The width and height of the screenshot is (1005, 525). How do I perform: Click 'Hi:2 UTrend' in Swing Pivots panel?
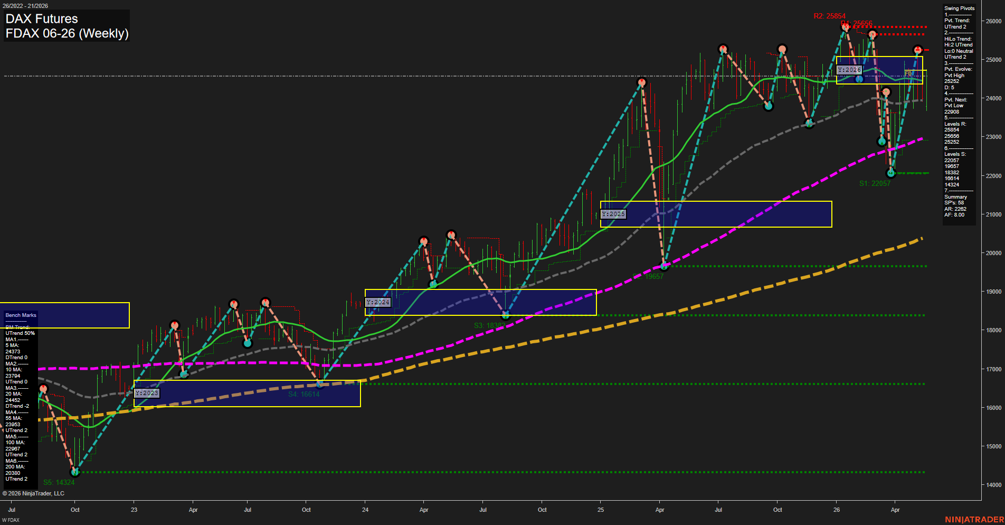click(959, 45)
